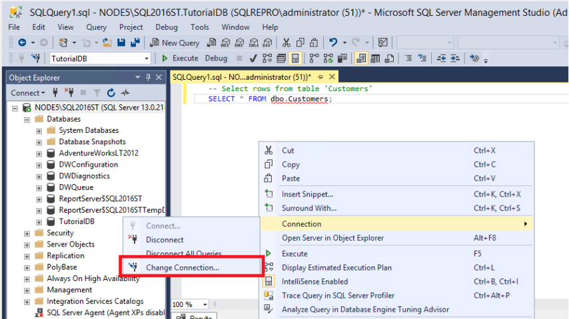Click Comment out selected lines icon

coord(408,58)
